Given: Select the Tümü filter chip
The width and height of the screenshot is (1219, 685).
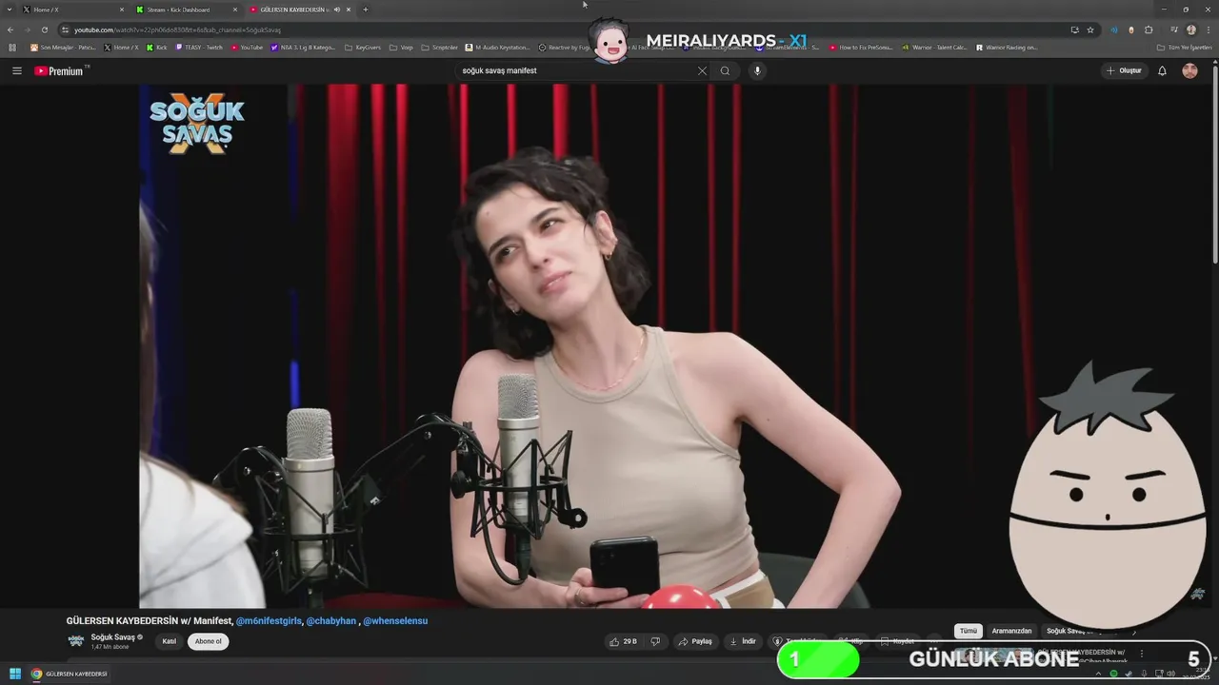Looking at the screenshot, I should [x=969, y=631].
